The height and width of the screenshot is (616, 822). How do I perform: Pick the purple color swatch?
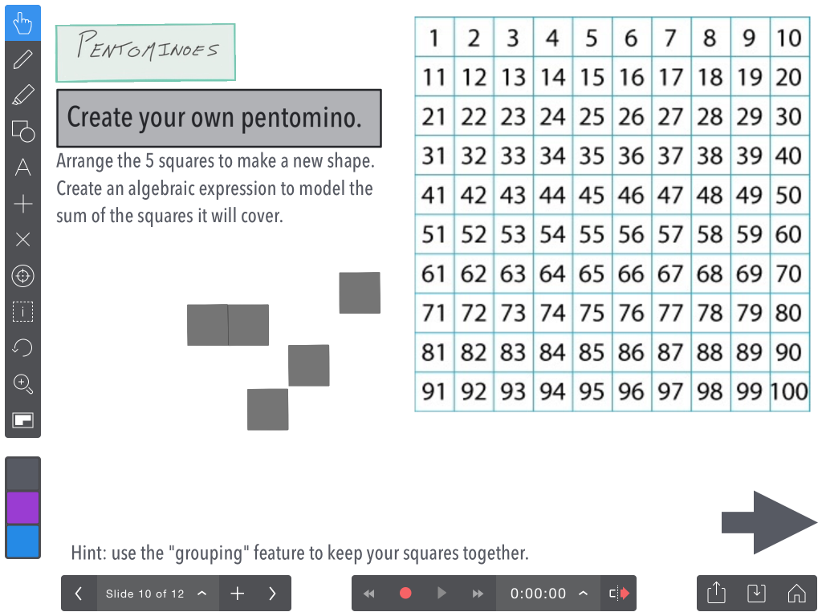point(22,507)
